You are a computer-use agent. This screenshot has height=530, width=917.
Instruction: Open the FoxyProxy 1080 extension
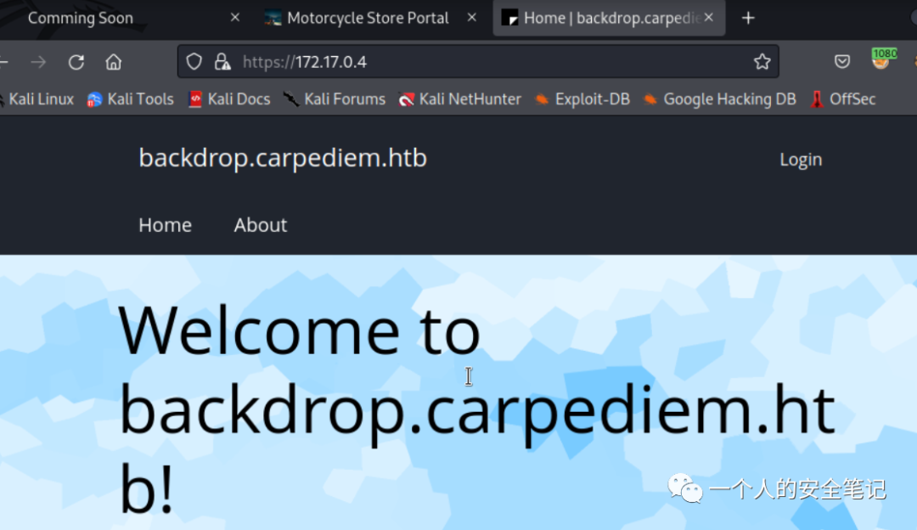point(882,59)
